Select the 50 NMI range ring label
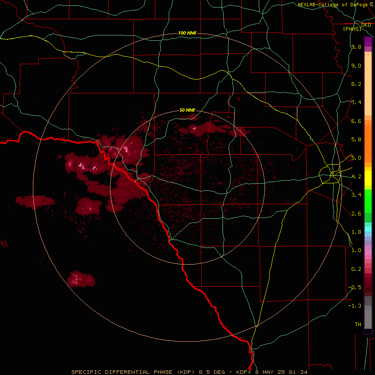The height and width of the screenshot is (375, 375). pyautogui.click(x=187, y=110)
